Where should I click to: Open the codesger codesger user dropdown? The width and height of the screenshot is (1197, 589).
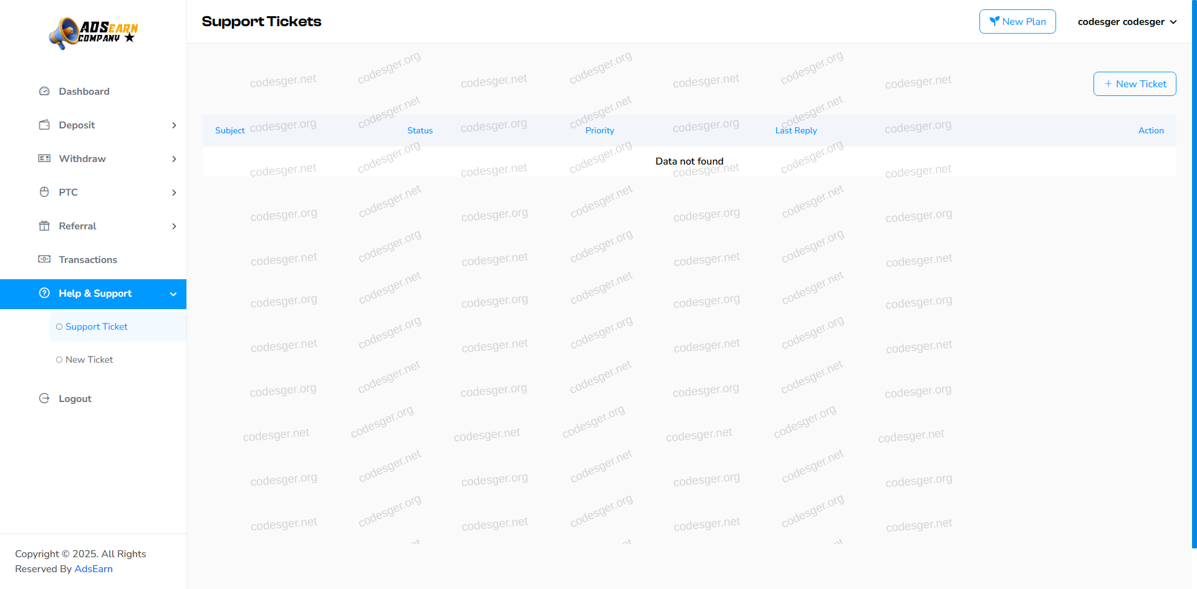1127,22
